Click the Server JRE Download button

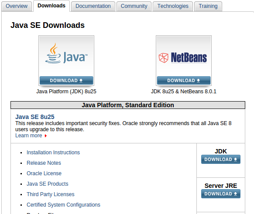[x=221, y=194]
